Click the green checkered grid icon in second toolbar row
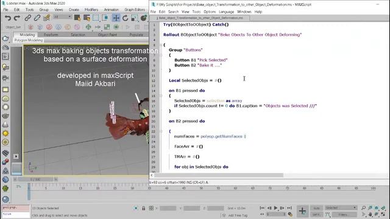390x219 pixels. 107,27
